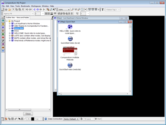This screenshot has height=125, width=166.
Task: Click the blue database cylinder icon
Action: click(x=46, y=119)
